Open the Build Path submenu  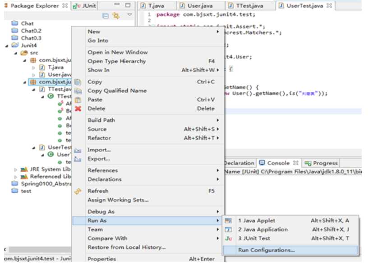[x=148, y=120]
